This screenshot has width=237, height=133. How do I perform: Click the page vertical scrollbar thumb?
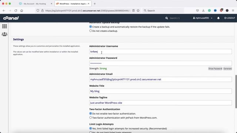pyautogui.click(x=236, y=92)
